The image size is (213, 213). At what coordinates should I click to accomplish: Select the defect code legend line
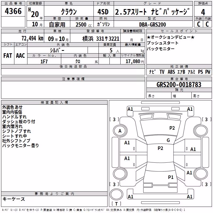click(x=93, y=210)
